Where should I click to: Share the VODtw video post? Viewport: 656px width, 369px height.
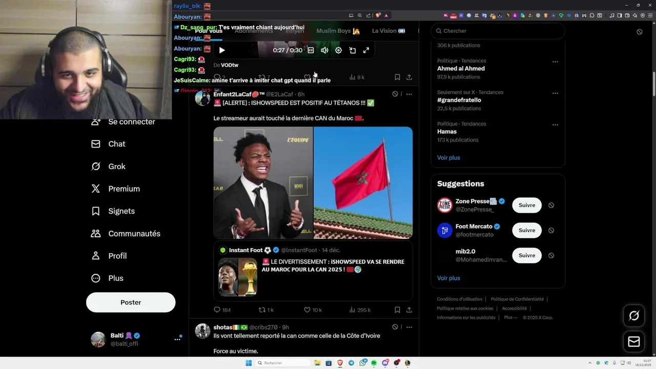point(409,77)
